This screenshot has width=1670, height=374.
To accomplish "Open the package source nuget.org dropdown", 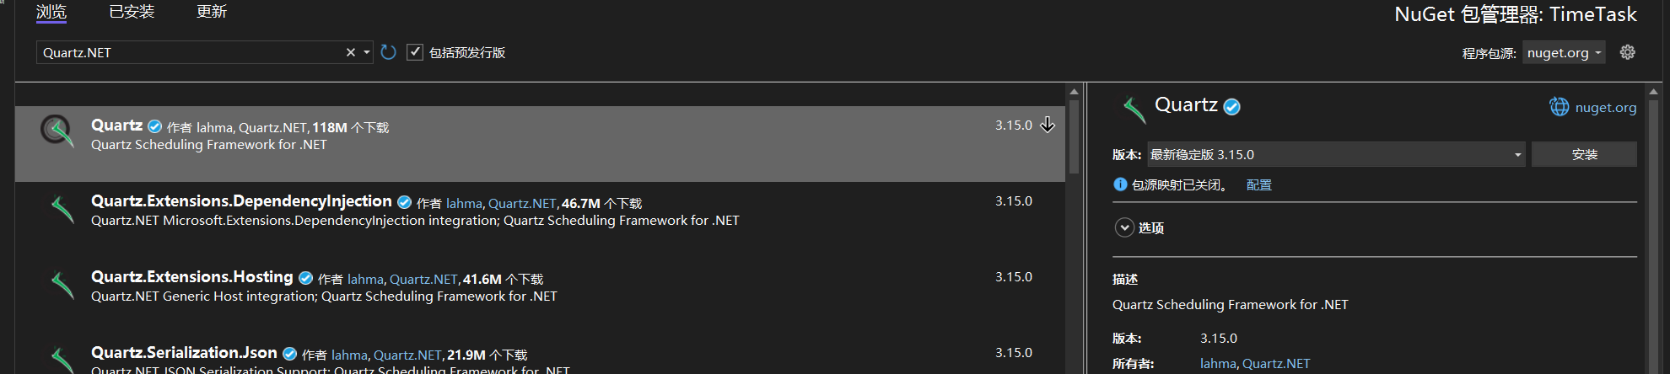I will pos(1564,52).
